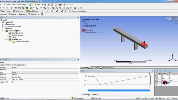
Task: Toggle Wireframe display mode
Action: [x=18, y=11]
